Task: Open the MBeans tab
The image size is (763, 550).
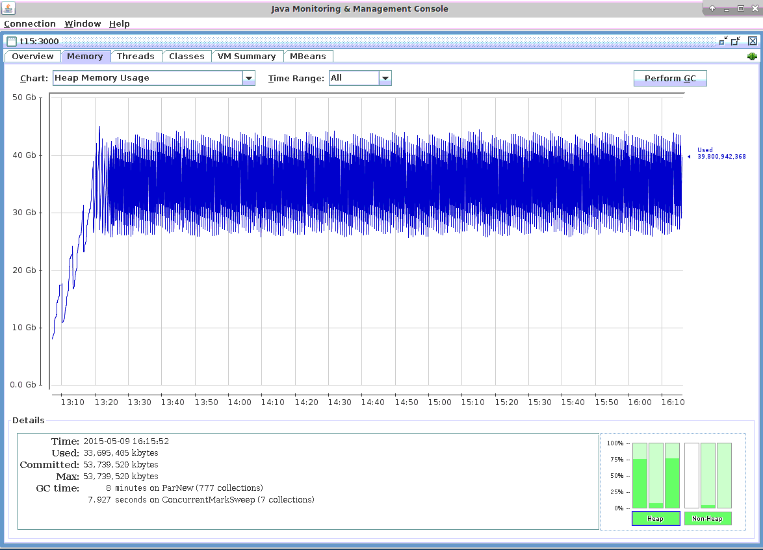Action: pos(308,56)
